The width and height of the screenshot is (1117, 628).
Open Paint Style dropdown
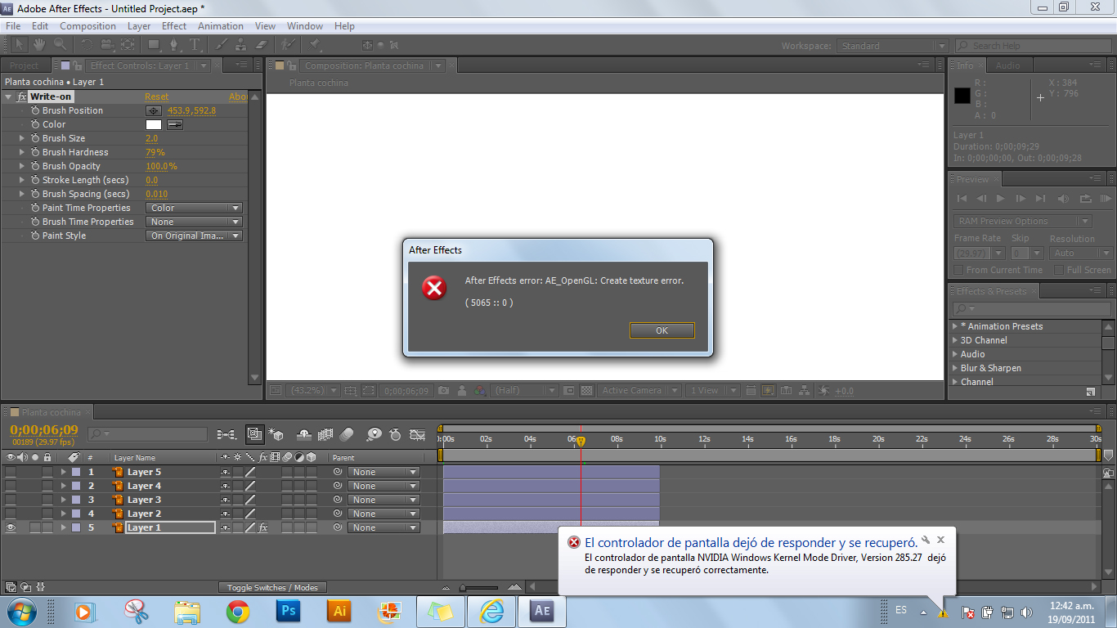[x=195, y=235]
